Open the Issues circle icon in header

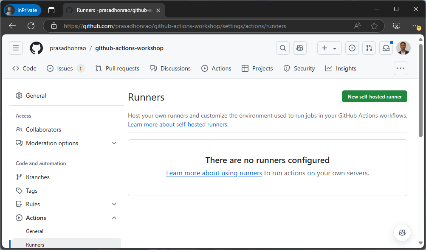pyautogui.click(x=352, y=48)
